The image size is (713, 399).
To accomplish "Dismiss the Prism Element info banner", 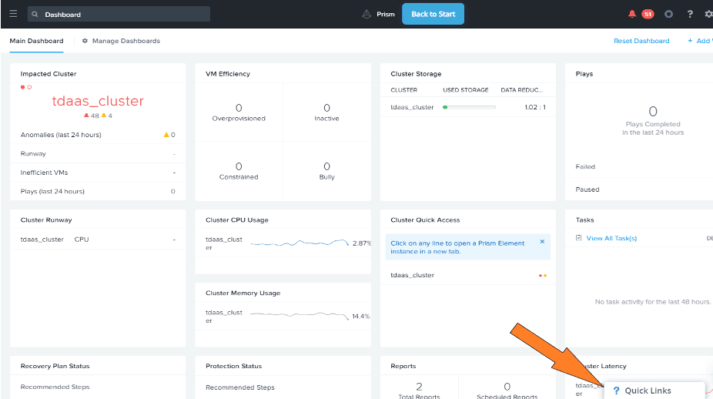I will point(542,242).
